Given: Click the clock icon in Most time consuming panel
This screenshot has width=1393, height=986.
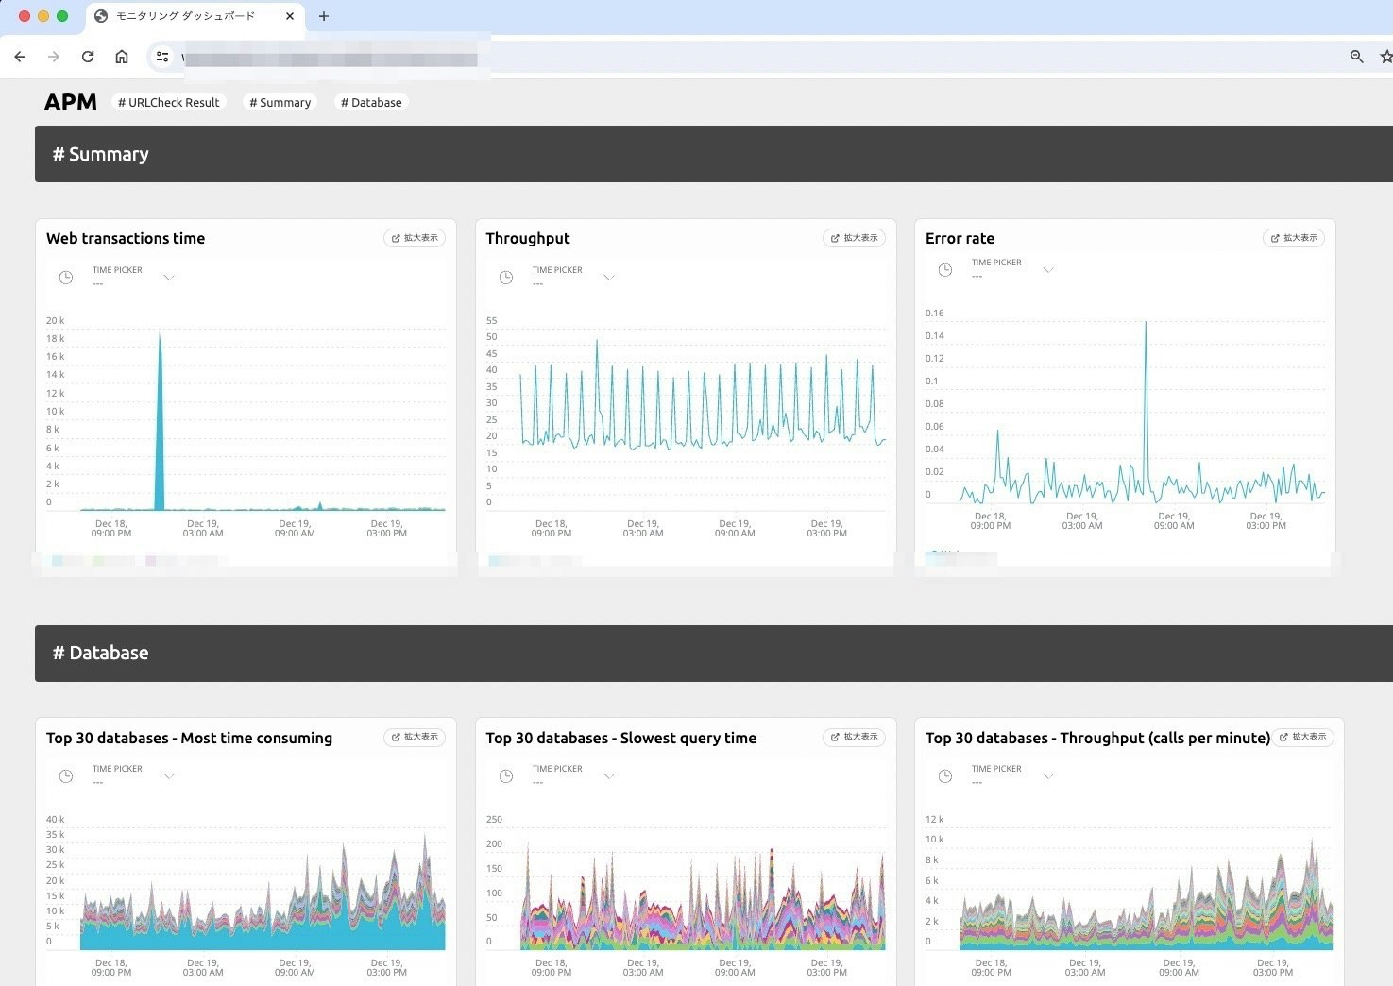Looking at the screenshot, I should 66,776.
